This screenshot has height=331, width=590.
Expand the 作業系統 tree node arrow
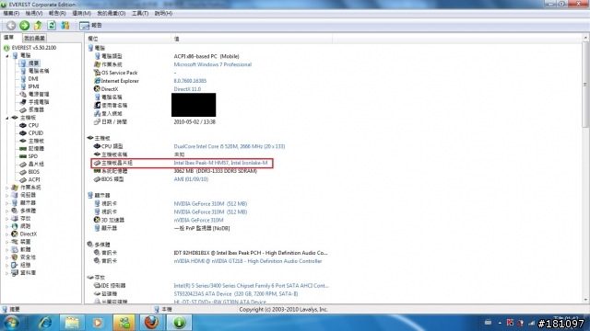6,188
